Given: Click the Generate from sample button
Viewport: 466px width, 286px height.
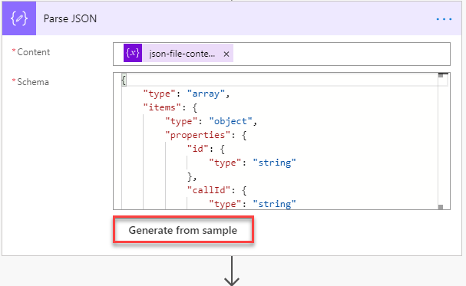Looking at the screenshot, I should (x=183, y=230).
